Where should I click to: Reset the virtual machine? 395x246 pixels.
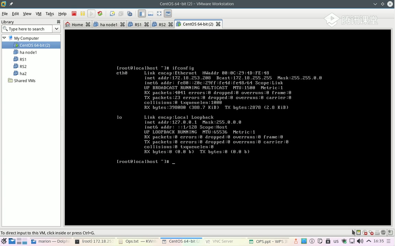coord(100,14)
